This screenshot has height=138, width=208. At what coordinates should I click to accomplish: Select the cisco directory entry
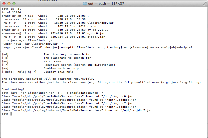(92, 26)
